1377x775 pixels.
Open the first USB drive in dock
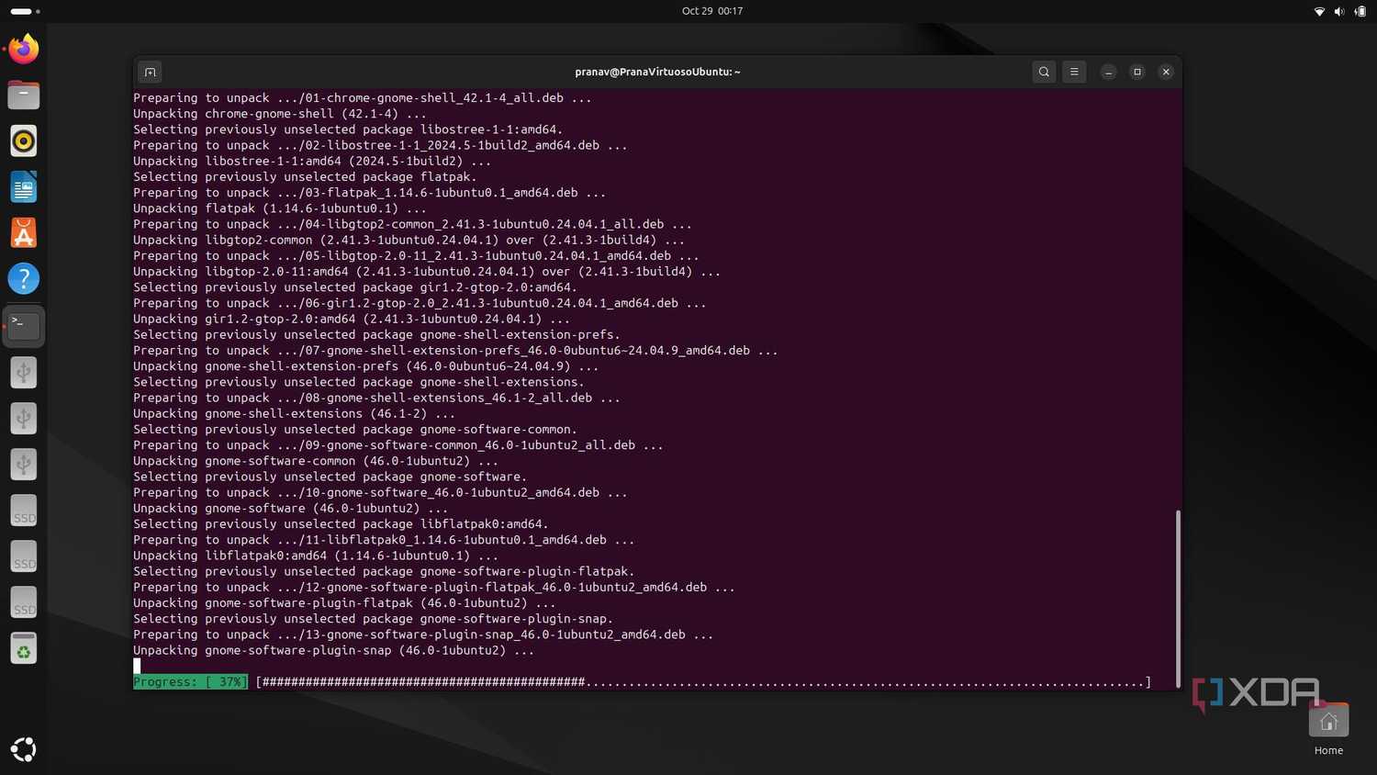24,372
